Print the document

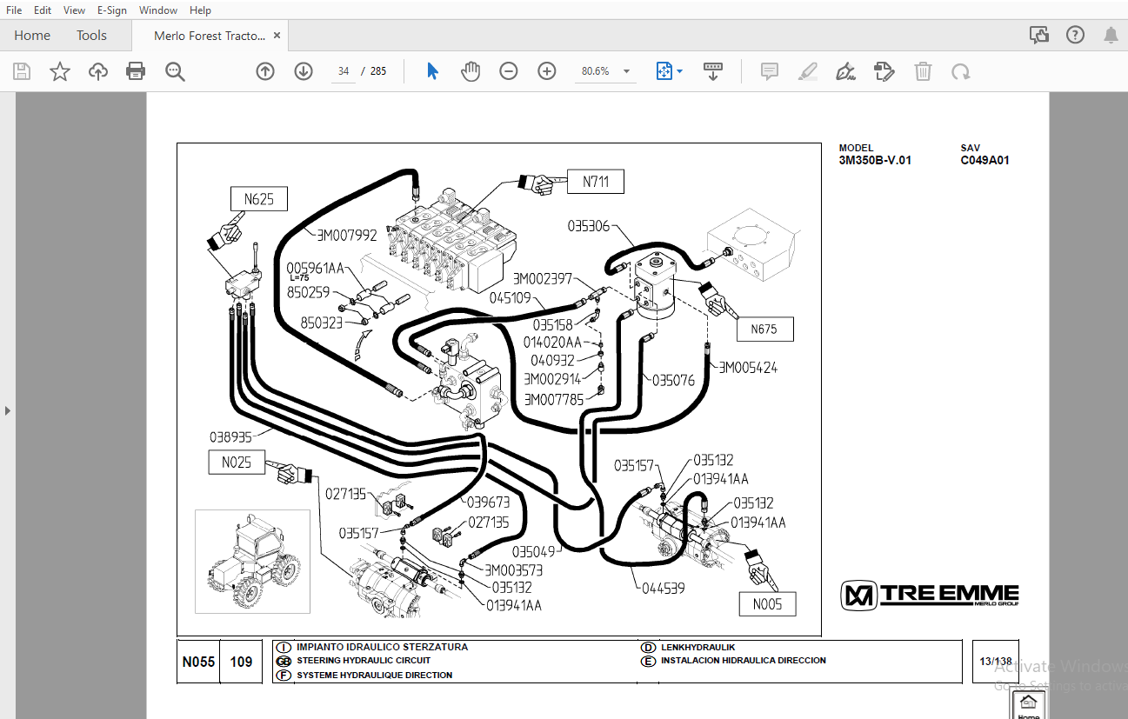pyautogui.click(x=136, y=71)
